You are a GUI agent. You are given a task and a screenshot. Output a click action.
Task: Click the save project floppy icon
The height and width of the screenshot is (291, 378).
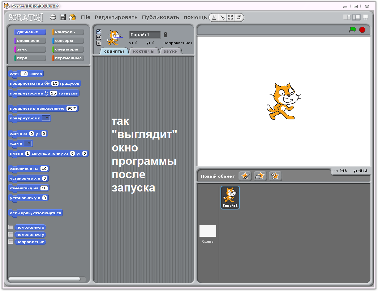63,17
